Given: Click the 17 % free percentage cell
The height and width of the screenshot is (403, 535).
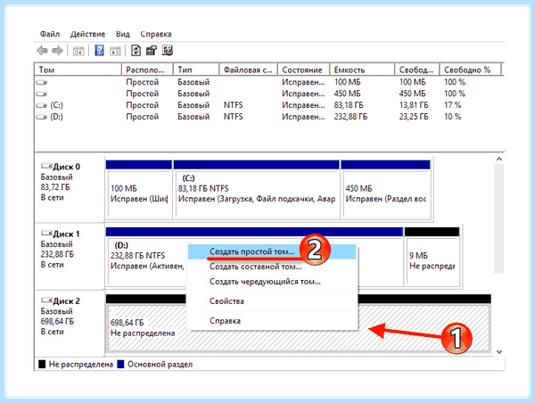Looking at the screenshot, I should (x=452, y=105).
